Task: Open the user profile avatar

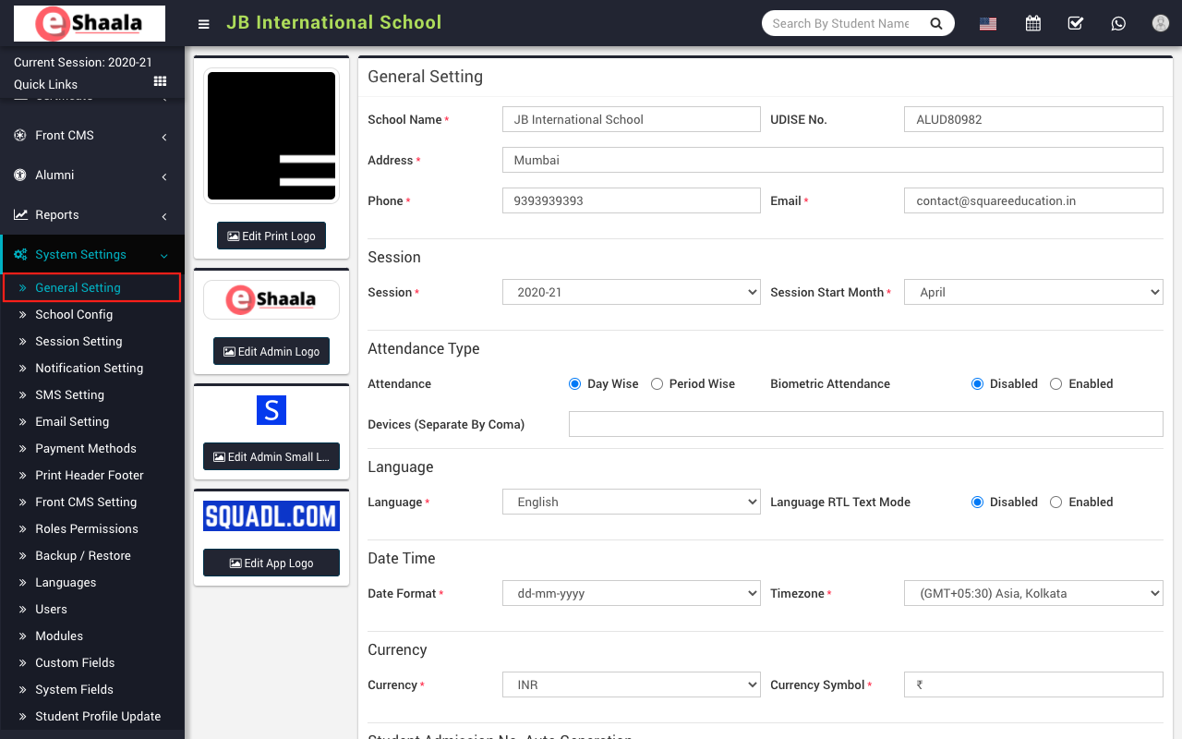Action: (x=1161, y=24)
